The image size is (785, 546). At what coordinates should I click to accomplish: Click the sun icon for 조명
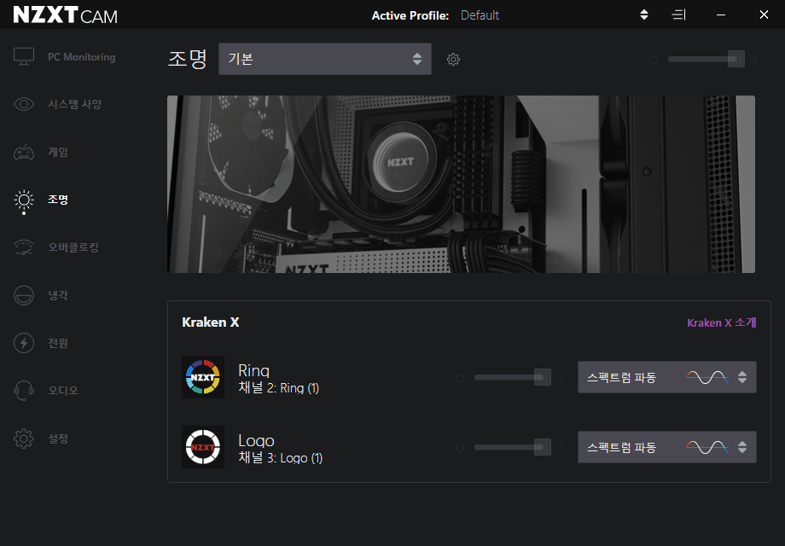pos(24,200)
